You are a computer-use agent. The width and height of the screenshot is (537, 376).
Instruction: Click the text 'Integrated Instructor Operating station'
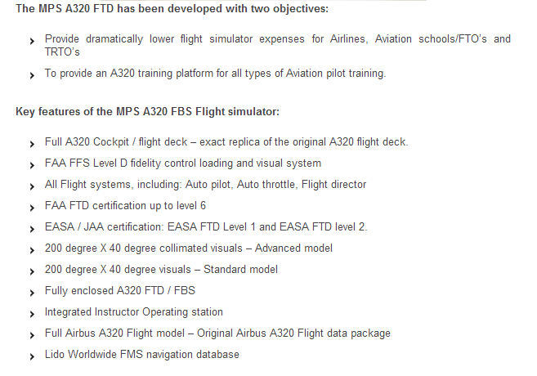coord(134,312)
